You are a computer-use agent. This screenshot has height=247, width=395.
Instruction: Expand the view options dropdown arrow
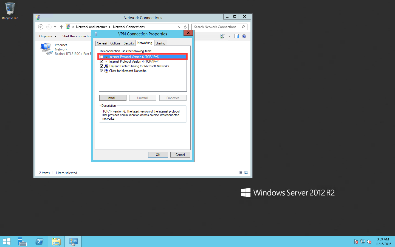point(229,36)
